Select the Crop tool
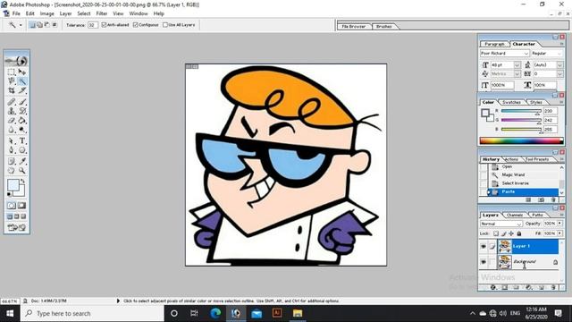Screen dimensions: 572x322 pos(12,90)
